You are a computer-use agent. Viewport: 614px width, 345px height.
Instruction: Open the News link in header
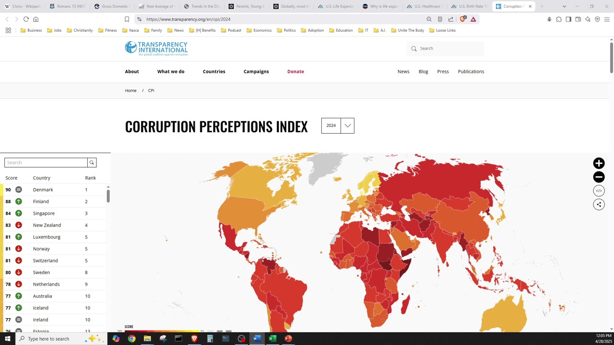click(403, 71)
